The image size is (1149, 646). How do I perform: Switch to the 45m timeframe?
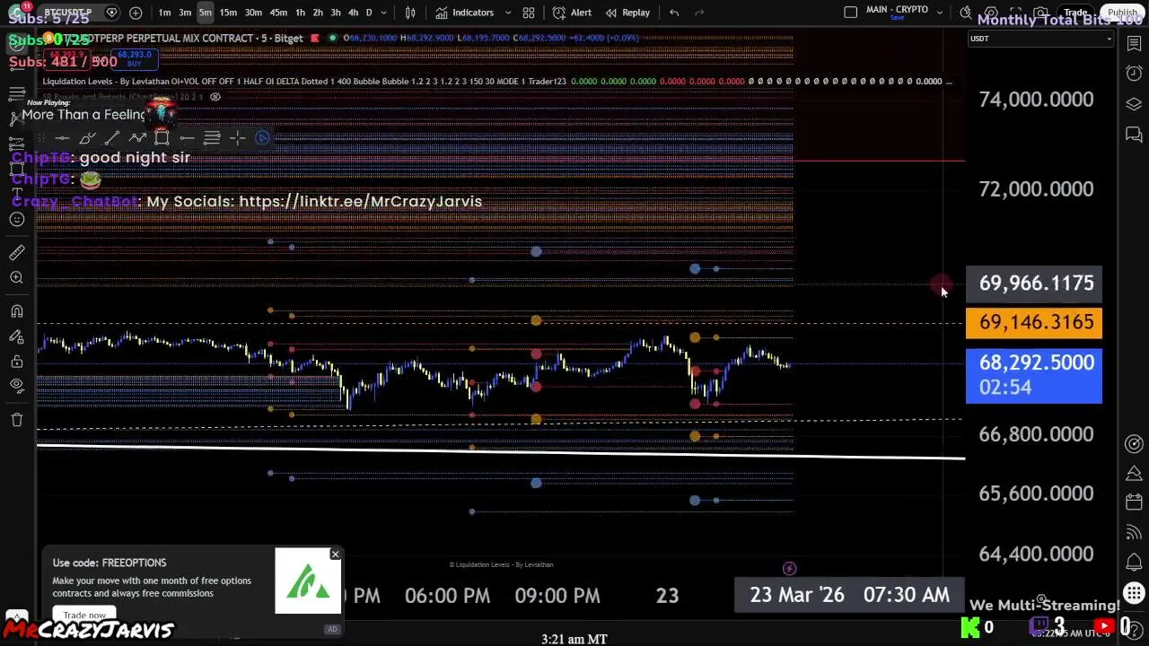click(x=278, y=13)
